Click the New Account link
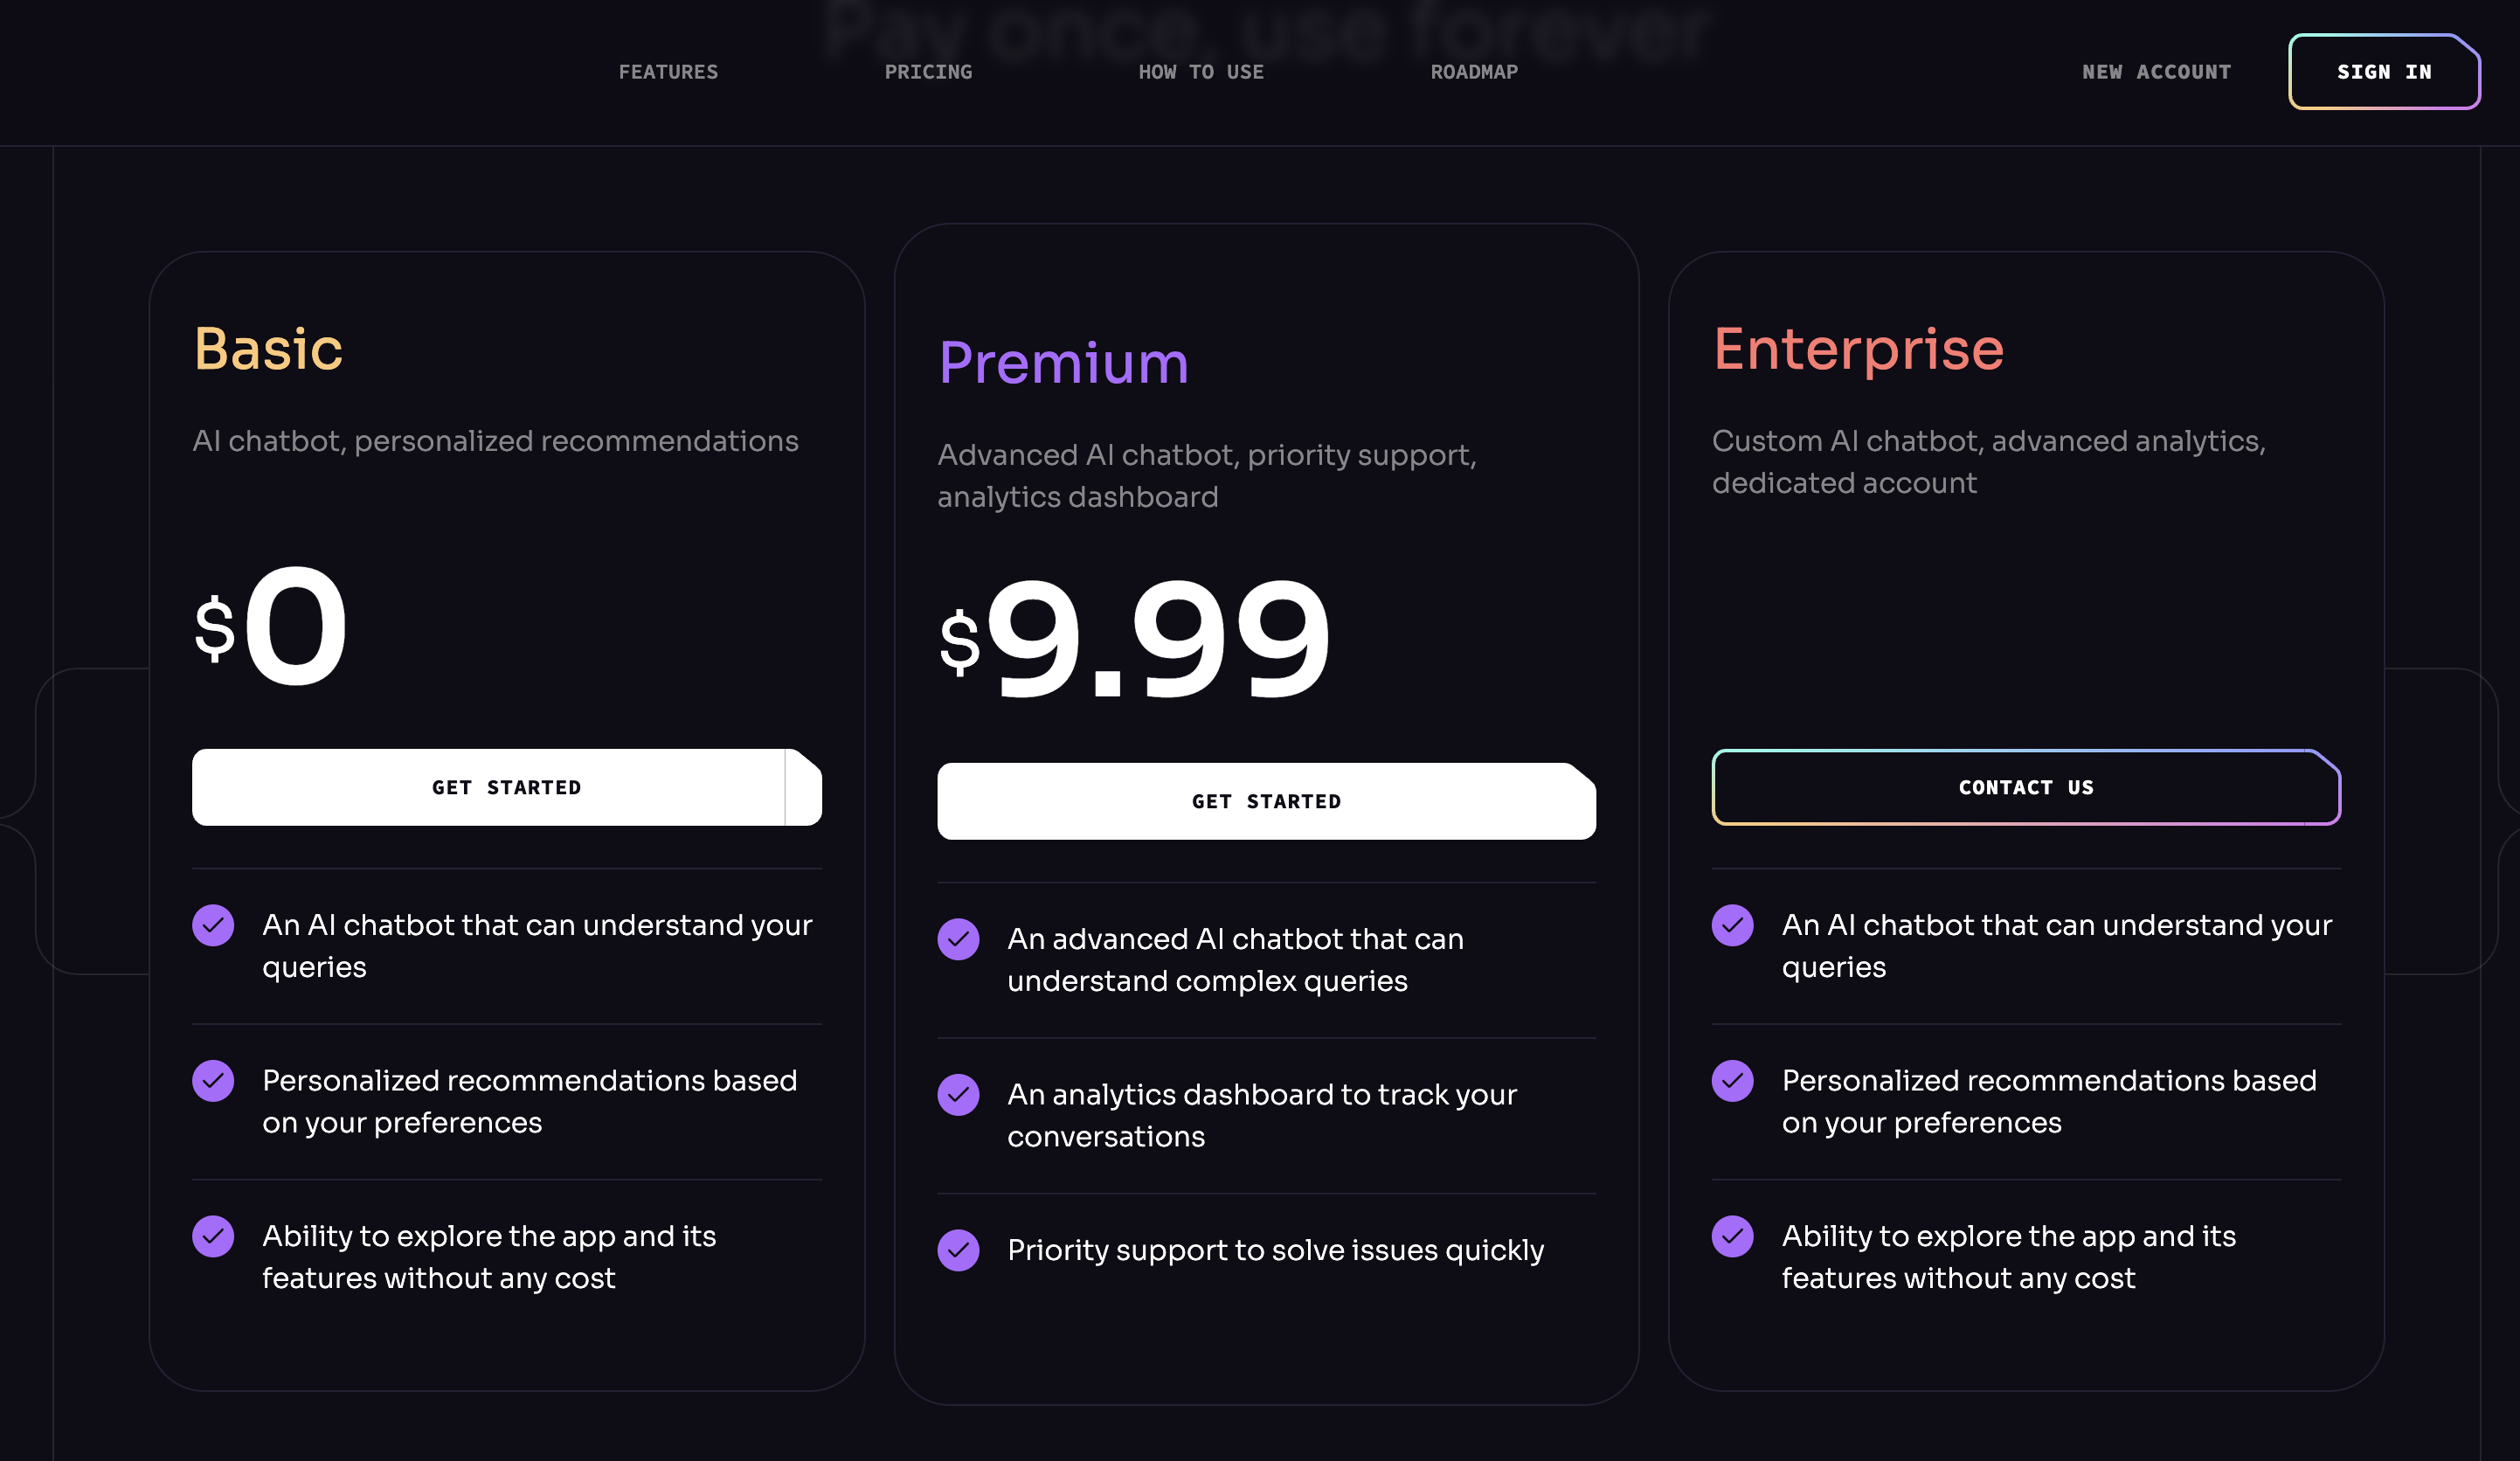Image resolution: width=2520 pixels, height=1461 pixels. (x=2157, y=72)
